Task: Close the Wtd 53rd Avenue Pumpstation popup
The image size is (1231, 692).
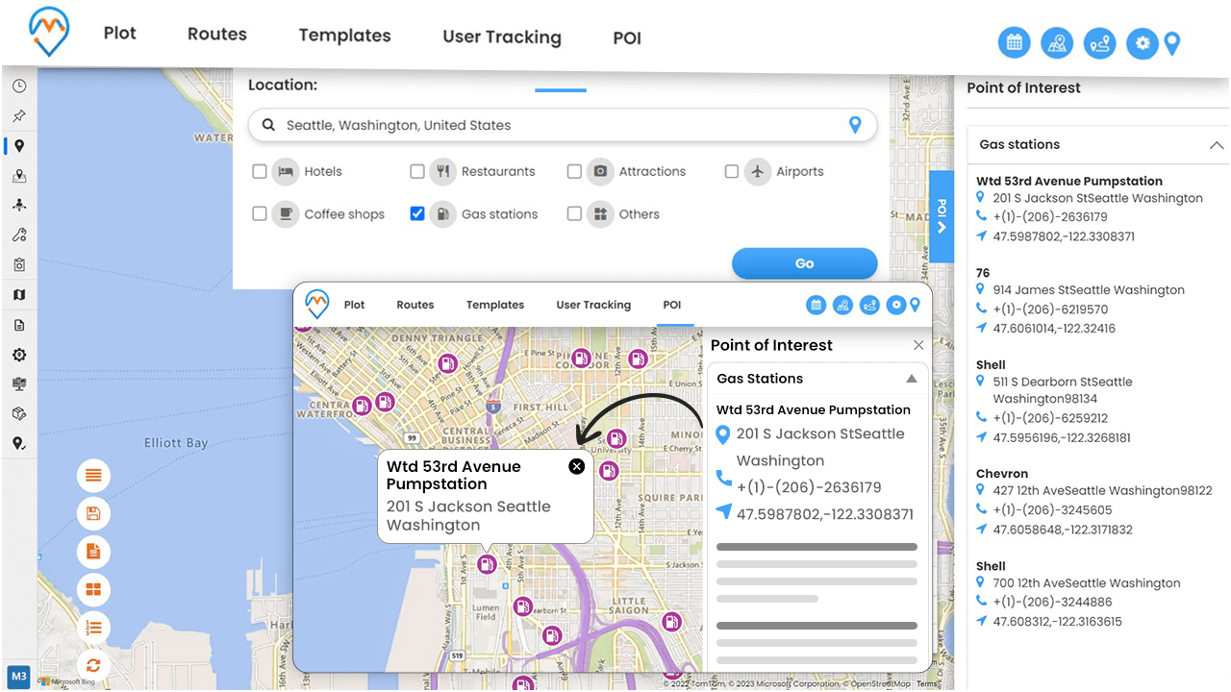Action: click(x=576, y=466)
